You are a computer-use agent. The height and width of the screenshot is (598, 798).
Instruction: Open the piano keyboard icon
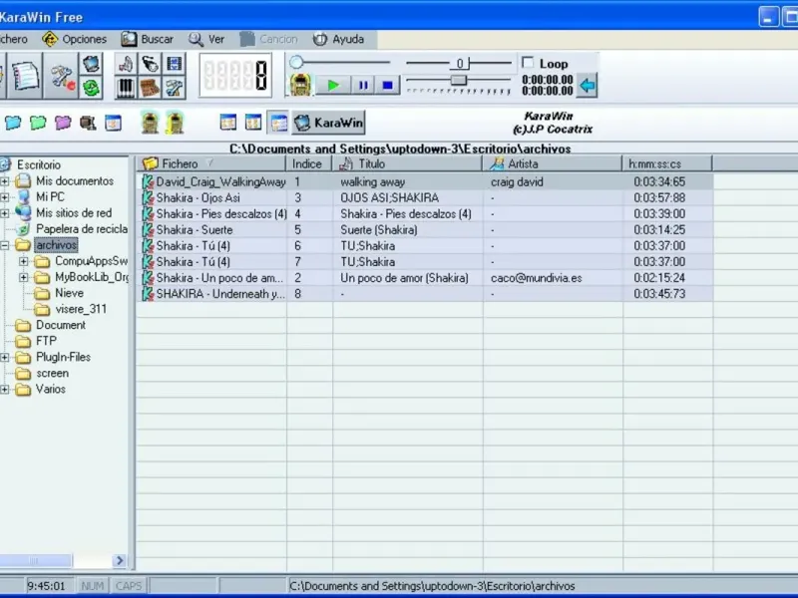tap(126, 88)
